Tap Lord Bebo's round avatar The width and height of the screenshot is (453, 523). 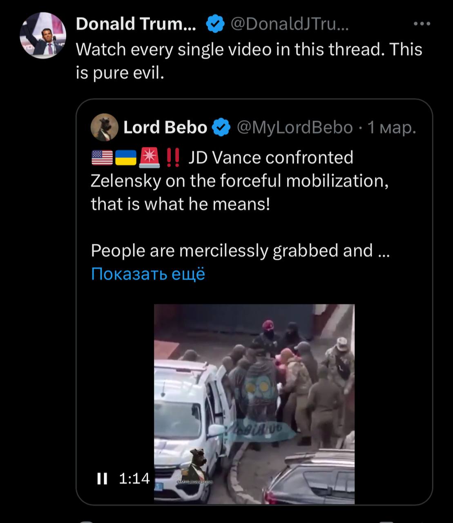pos(104,127)
